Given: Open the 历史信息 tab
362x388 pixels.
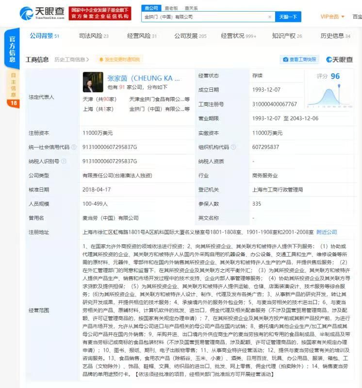Looking at the screenshot, I should click(335, 36).
